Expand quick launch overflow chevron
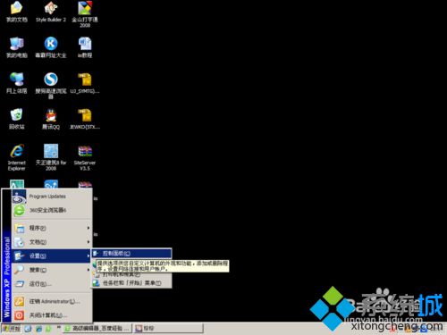The width and height of the screenshot is (447, 335). [x=59, y=328]
